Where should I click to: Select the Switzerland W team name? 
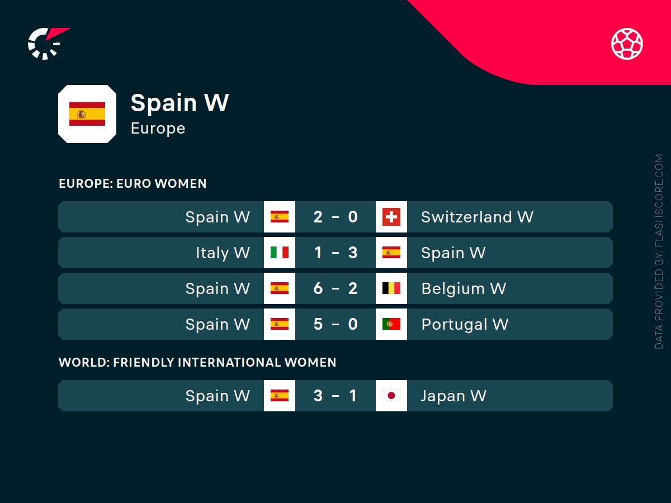[x=477, y=217]
